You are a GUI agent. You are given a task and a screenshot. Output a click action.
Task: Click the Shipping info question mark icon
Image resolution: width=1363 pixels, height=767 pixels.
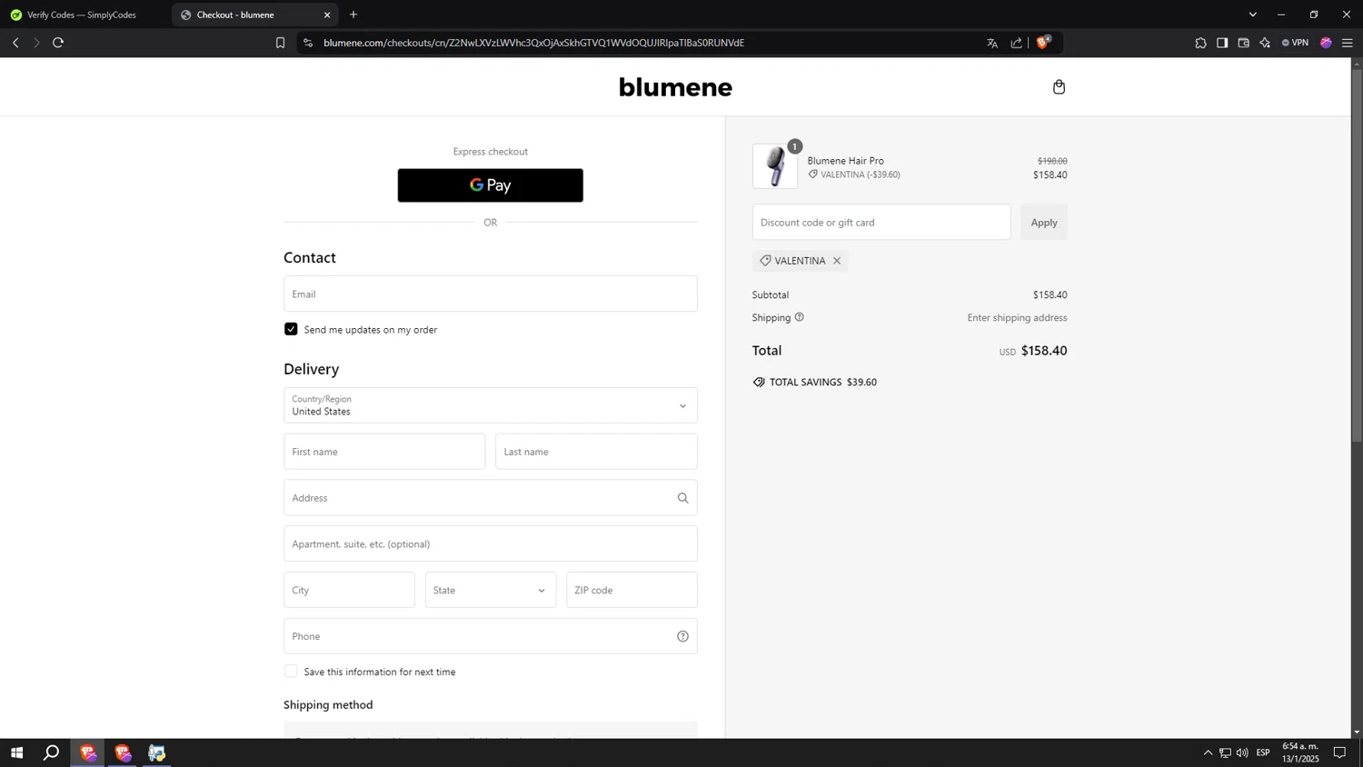click(x=800, y=317)
